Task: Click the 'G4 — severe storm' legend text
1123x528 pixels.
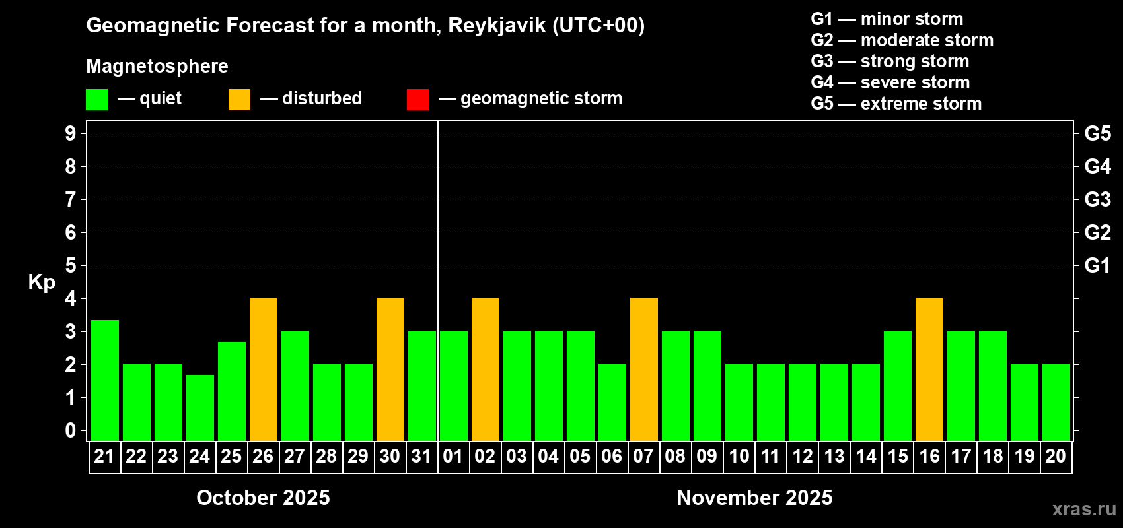Action: (x=890, y=82)
